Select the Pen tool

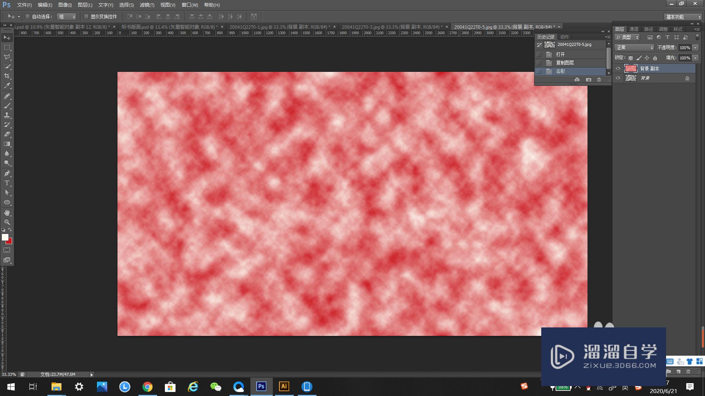[7, 173]
